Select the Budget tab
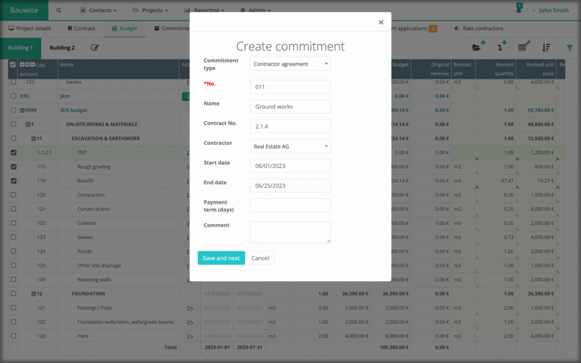The width and height of the screenshot is (581, 363). point(124,28)
